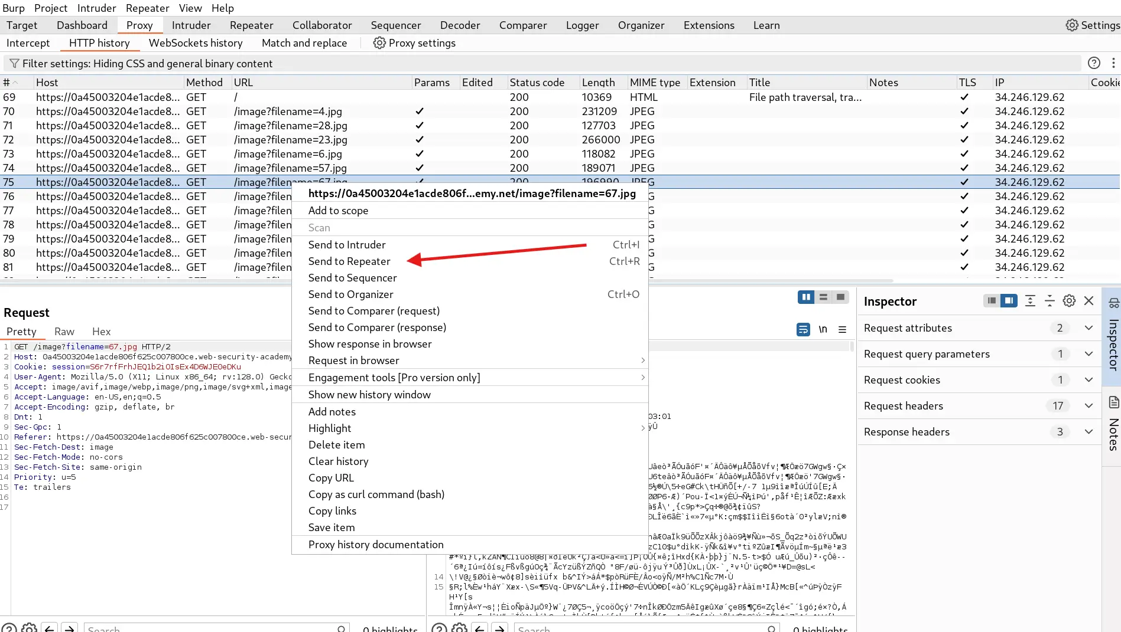Go to next request search match
The image size is (1121, 632).
click(x=70, y=629)
